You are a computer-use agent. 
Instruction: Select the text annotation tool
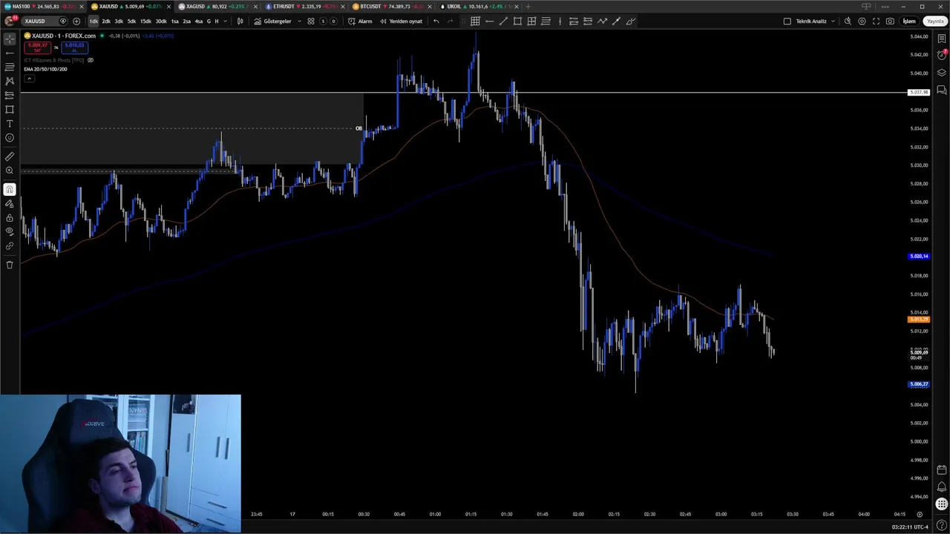coord(10,123)
